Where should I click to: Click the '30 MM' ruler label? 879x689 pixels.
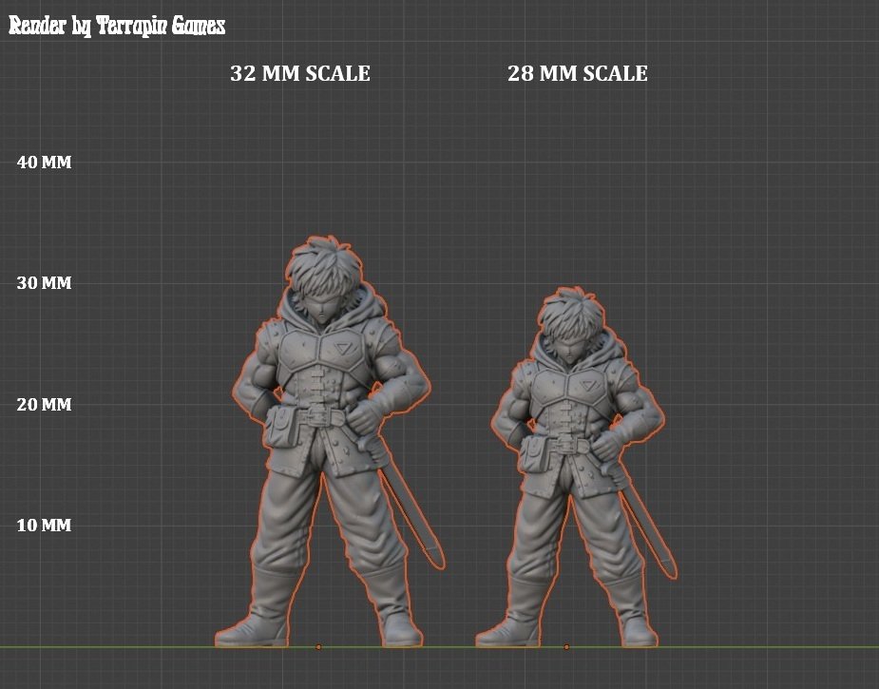tap(45, 283)
